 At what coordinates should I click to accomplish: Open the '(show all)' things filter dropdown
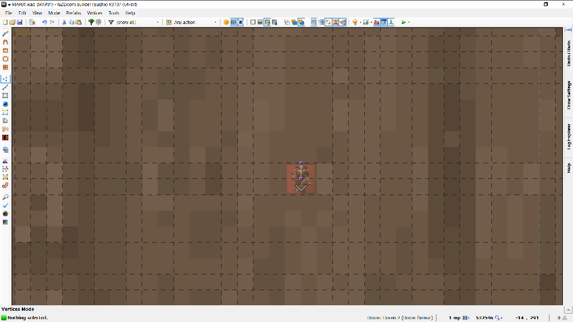tap(138, 22)
